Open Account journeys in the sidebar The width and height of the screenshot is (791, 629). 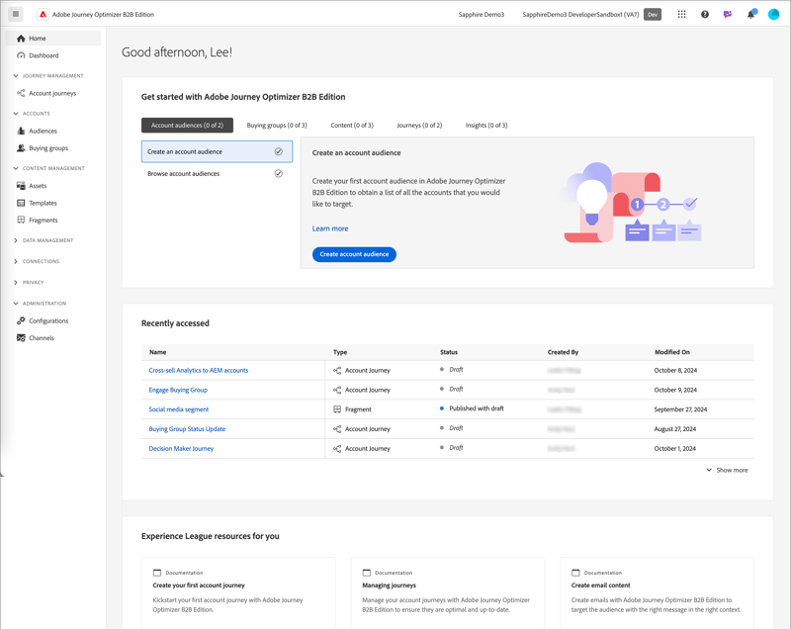[52, 93]
